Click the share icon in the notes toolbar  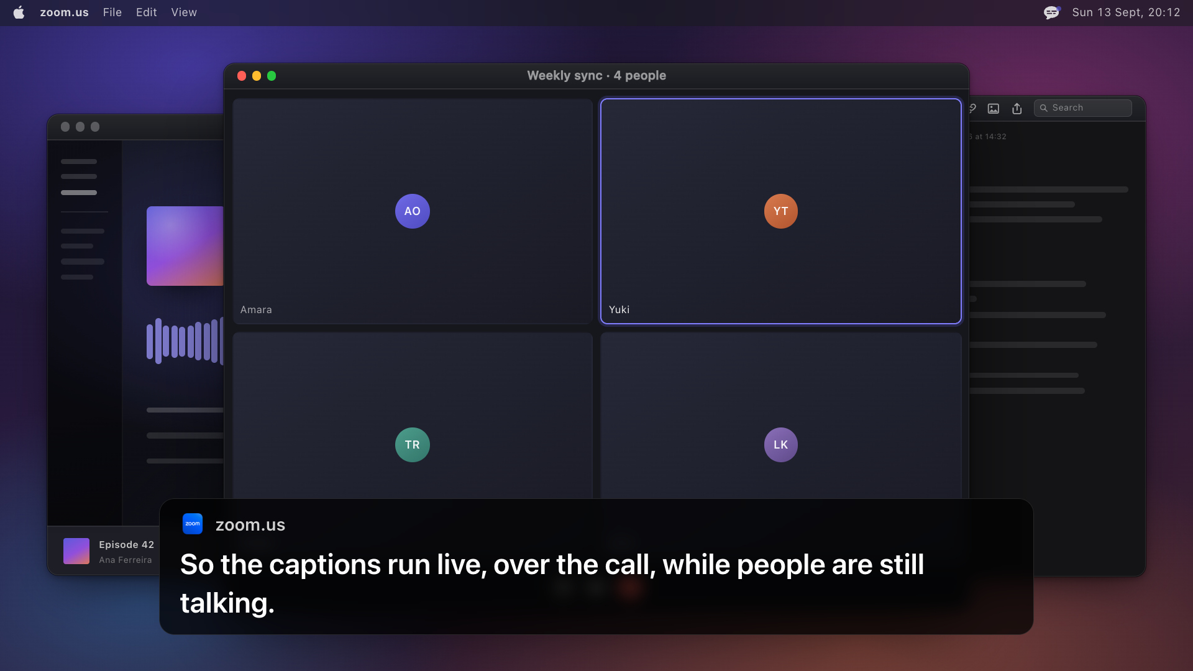[x=1017, y=108]
